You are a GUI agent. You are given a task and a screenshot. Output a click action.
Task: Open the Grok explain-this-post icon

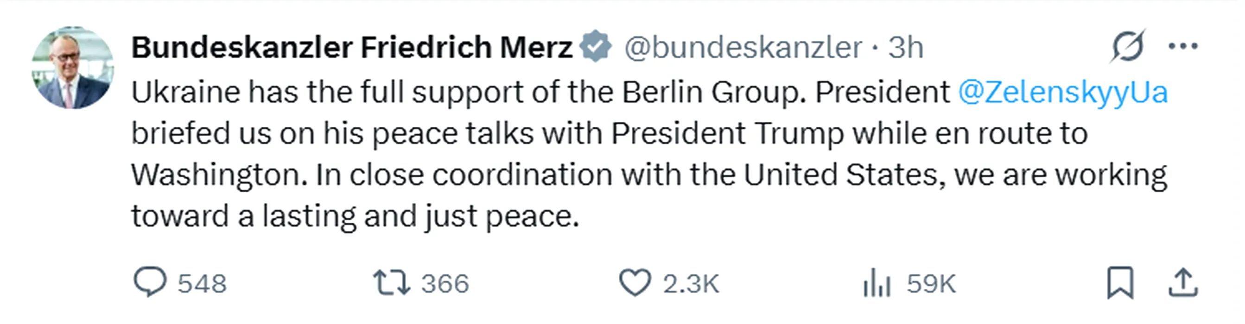click(x=1127, y=47)
